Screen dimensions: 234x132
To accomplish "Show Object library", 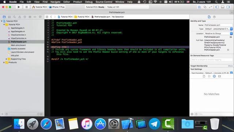I will pos(214,76).
